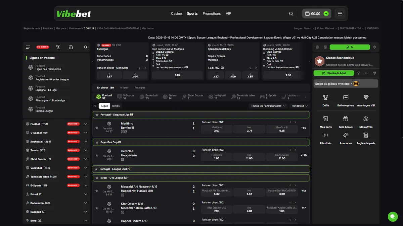Expand Basketball (368) sidebar chevron
403x226 pixels.
pos(85,141)
